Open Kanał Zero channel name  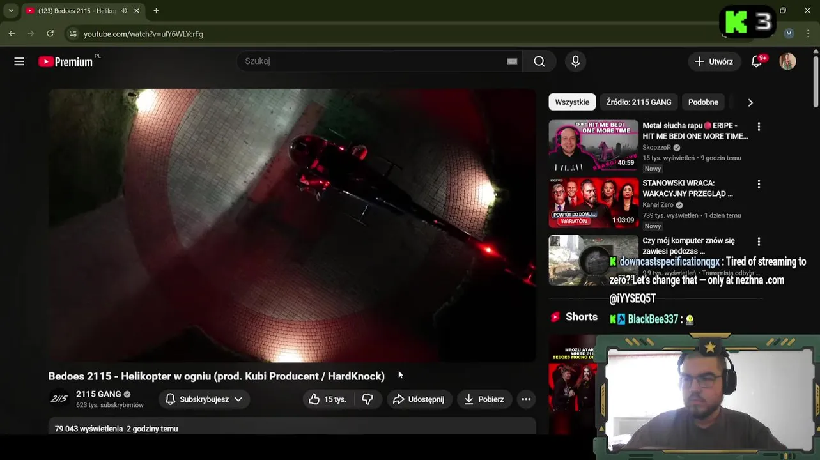point(658,205)
